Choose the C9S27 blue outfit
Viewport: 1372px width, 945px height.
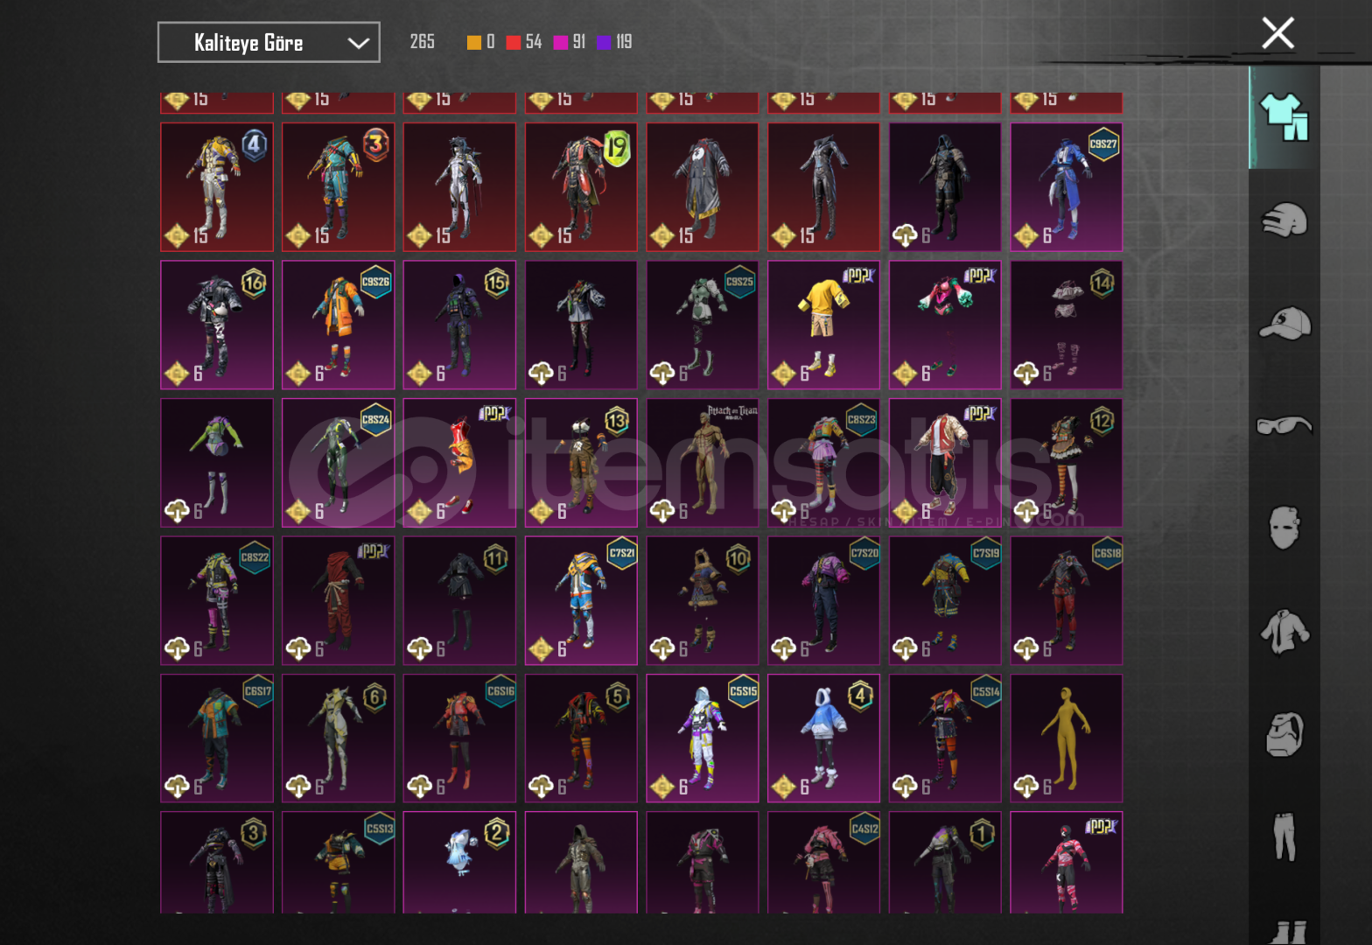point(1066,187)
